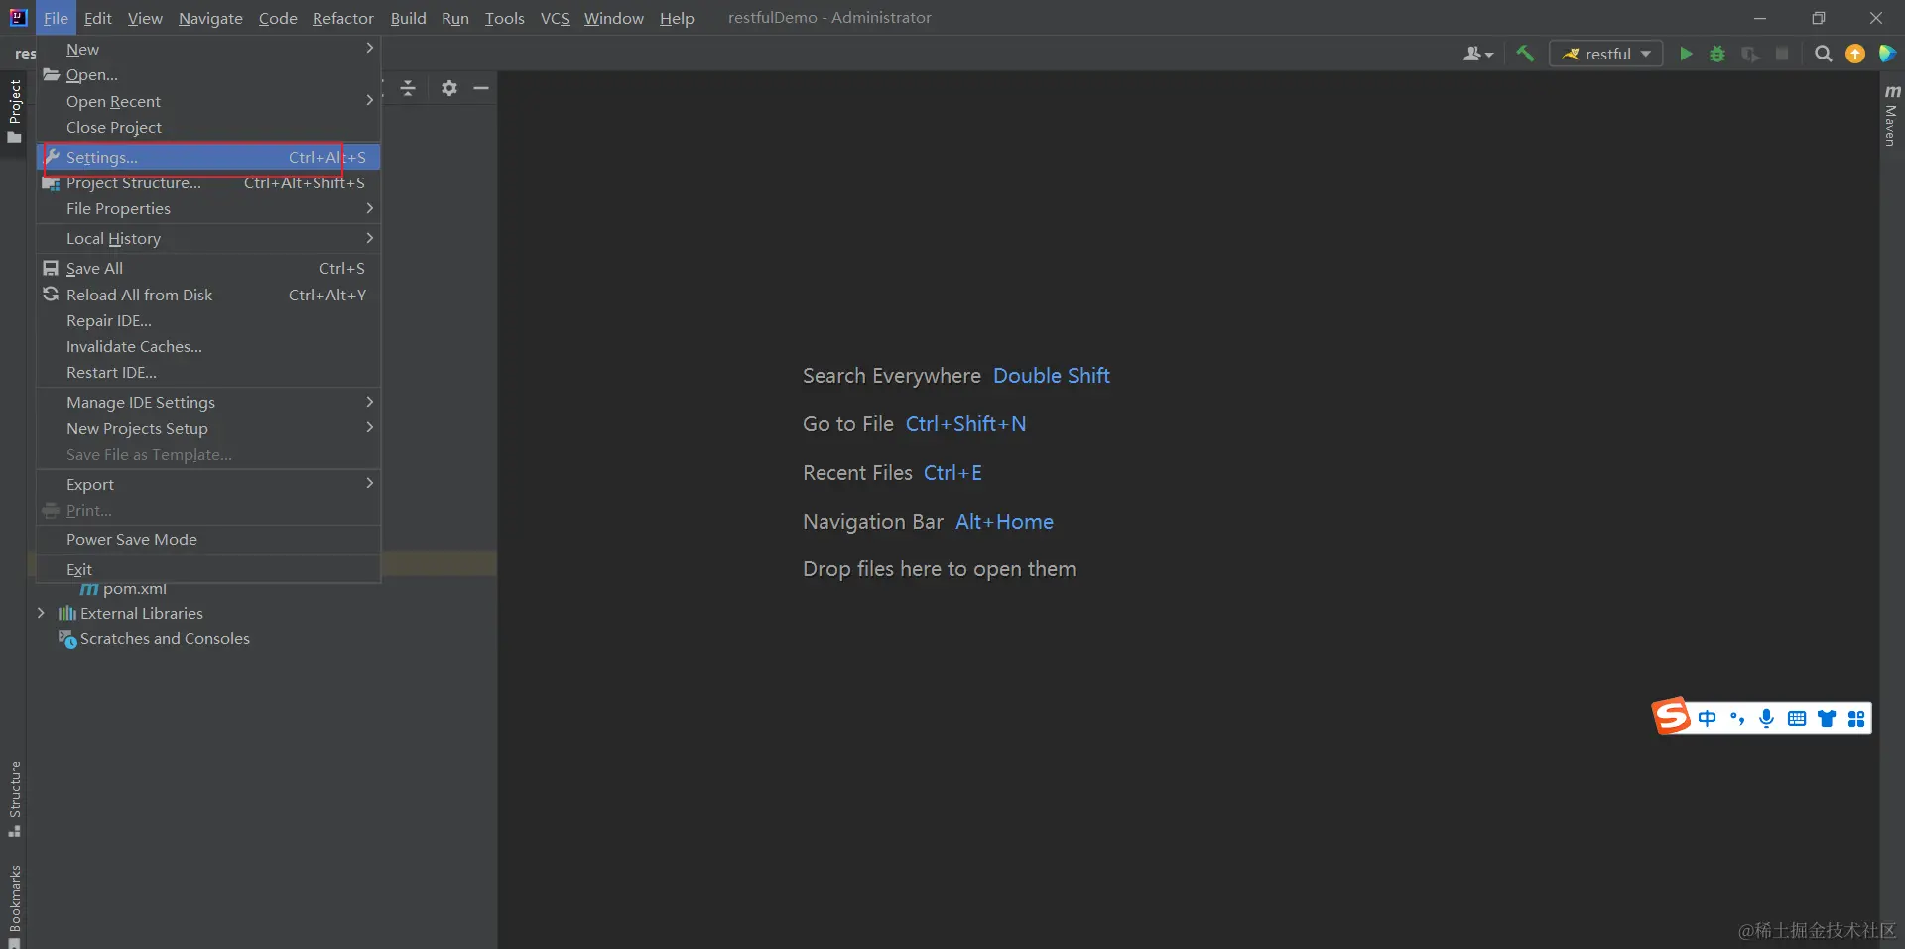The width and height of the screenshot is (1905, 949).
Task: Run with coverage icon
Action: (x=1750, y=54)
